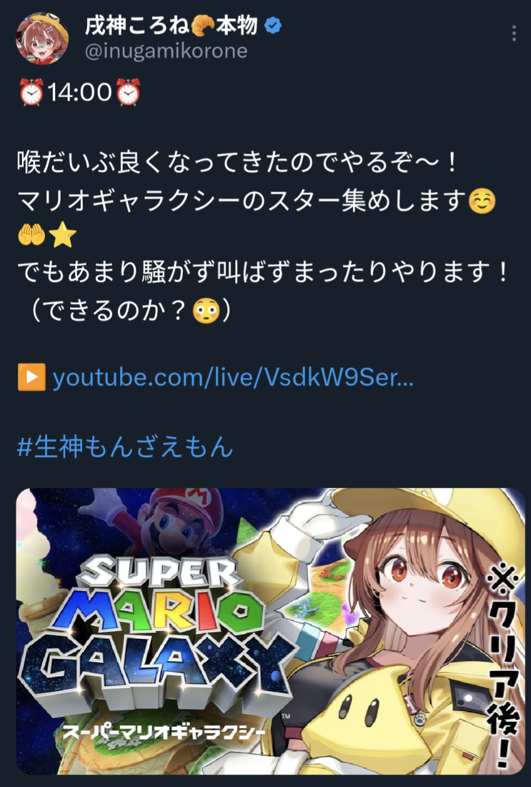
Task: Click the palms-up hands emoji
Action: coord(31,236)
